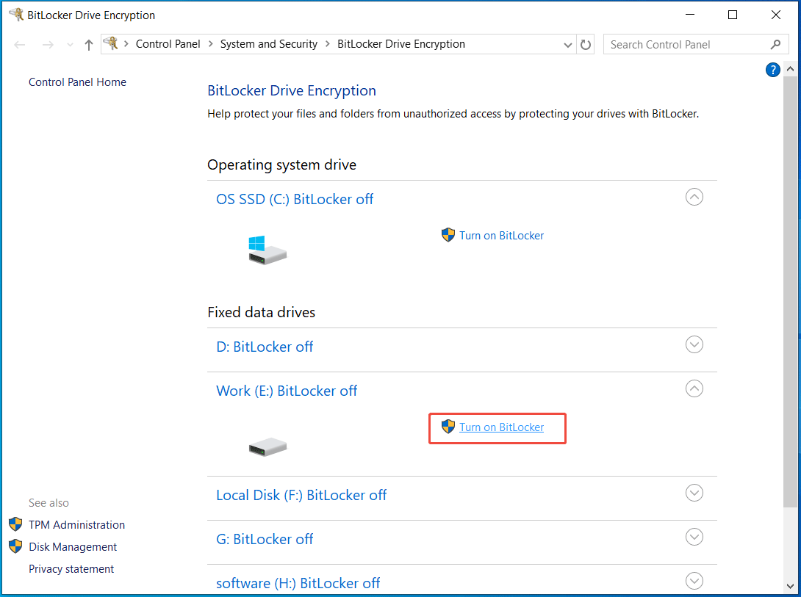Open address bar history dropdown

[x=567, y=45]
